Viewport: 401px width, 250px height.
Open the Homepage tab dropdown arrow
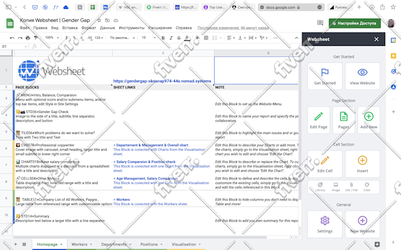[x=61, y=244]
